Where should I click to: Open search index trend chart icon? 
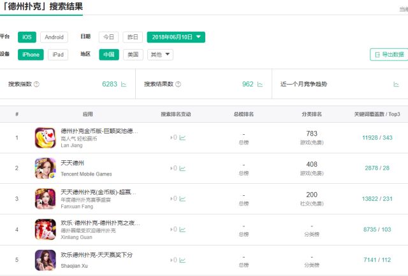[x=124, y=85]
